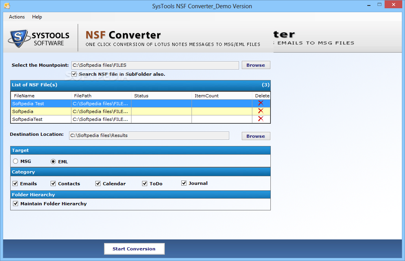
Task: Toggle the ToDo category checkbox
Action: pos(145,183)
